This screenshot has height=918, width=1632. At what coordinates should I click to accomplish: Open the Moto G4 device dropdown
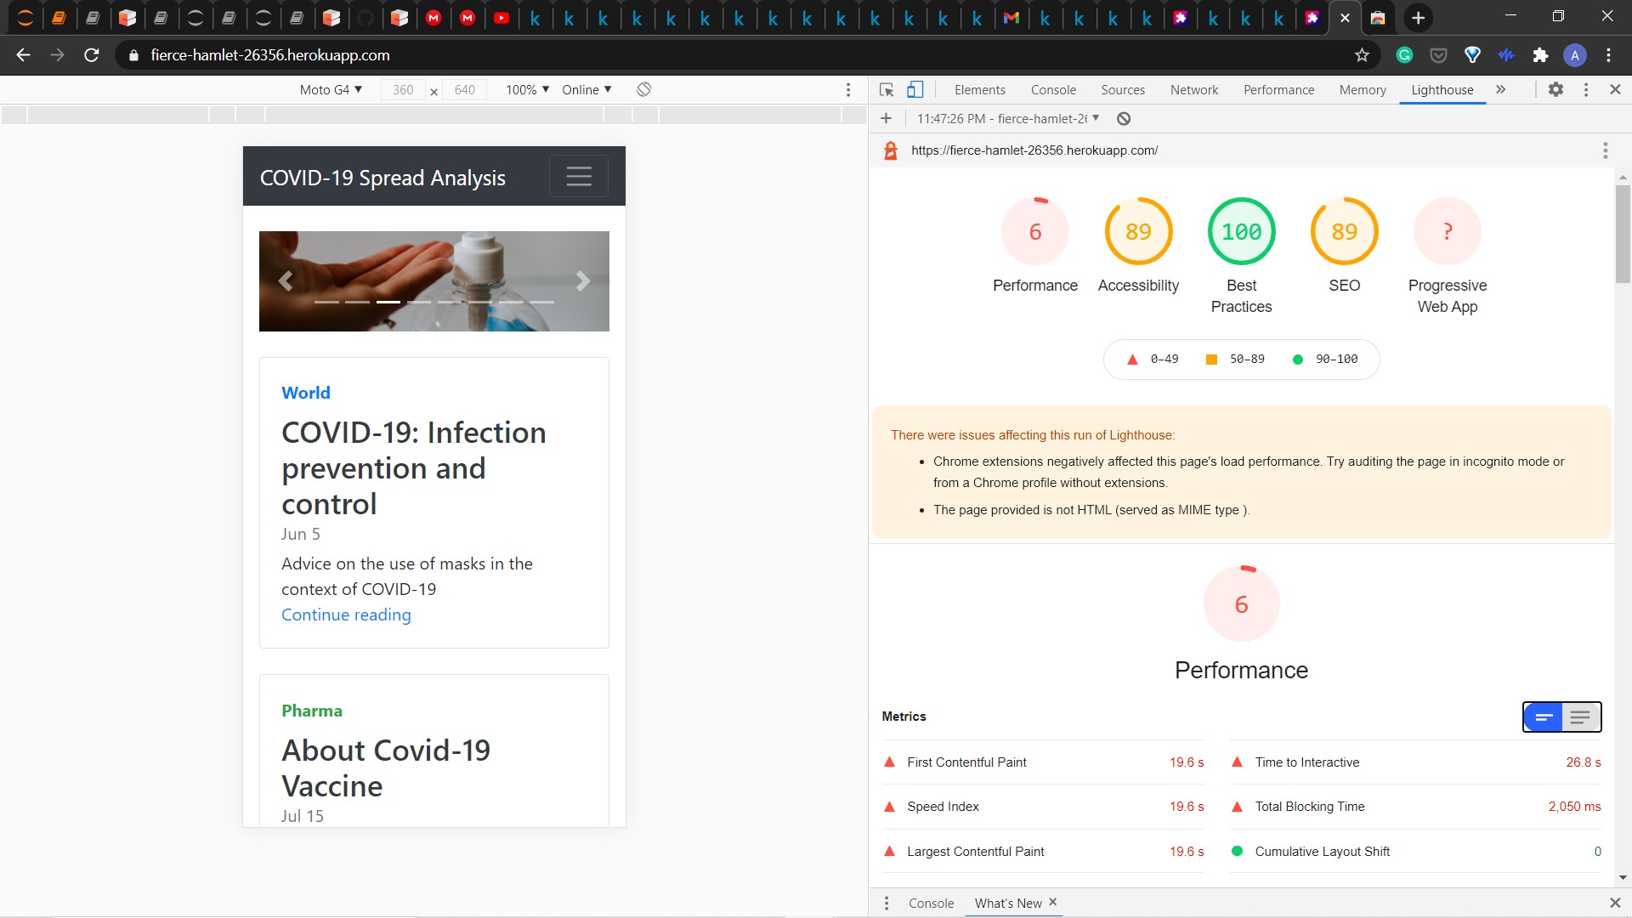[331, 90]
